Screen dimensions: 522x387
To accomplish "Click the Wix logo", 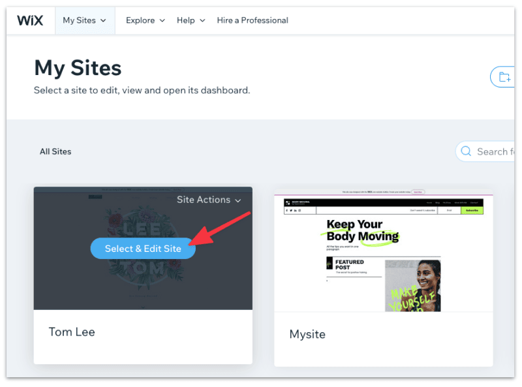I will tap(30, 20).
